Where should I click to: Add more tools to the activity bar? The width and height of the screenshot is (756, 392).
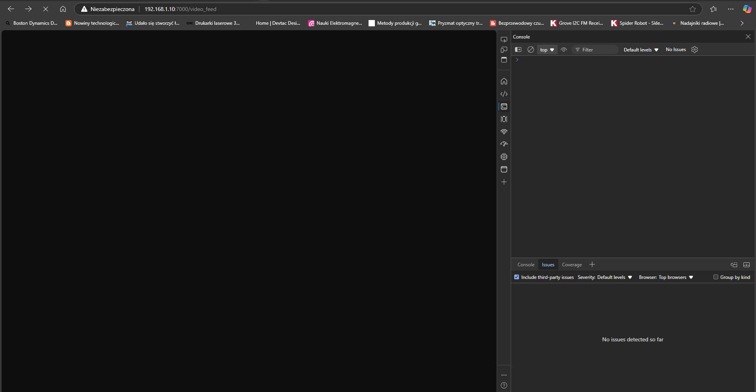coord(504,182)
